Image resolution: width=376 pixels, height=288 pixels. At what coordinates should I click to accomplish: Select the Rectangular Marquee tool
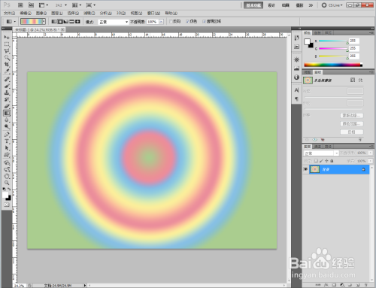tap(7, 44)
